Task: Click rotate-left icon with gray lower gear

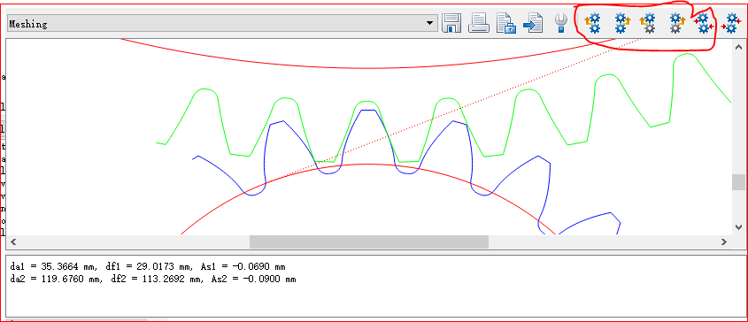Action: pyautogui.click(x=648, y=23)
